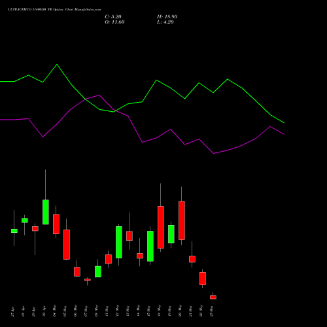Select the high value "H: 18.95"
Viewport: 327px width, 327px height.
pos(167,17)
